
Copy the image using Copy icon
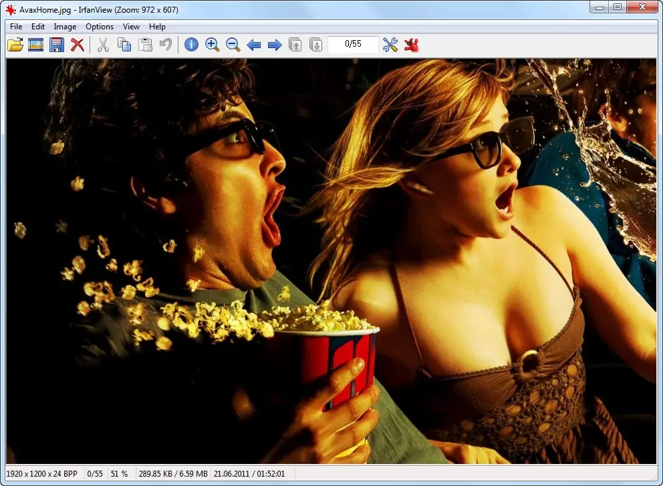click(x=124, y=45)
